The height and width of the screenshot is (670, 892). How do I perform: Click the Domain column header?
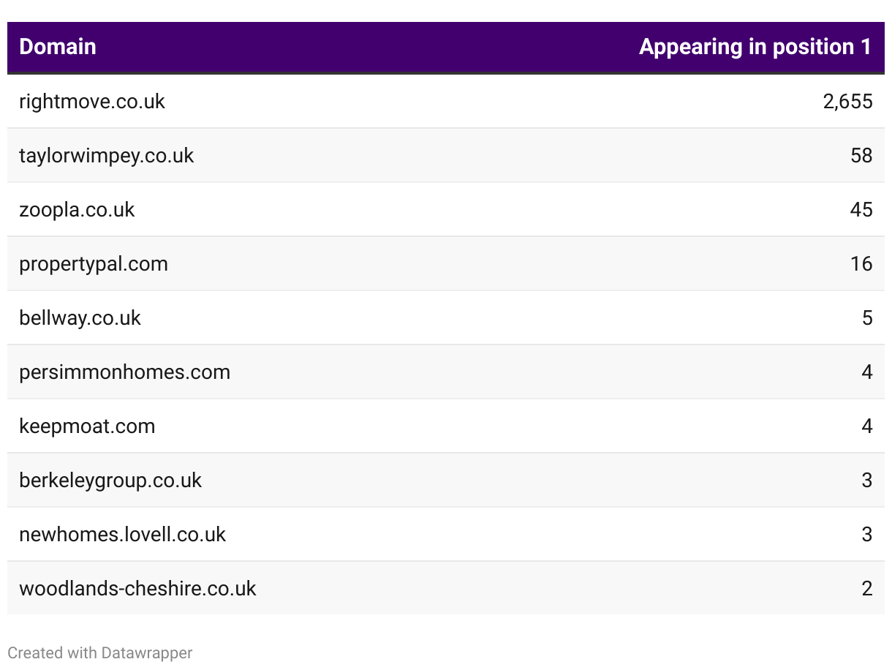58,47
